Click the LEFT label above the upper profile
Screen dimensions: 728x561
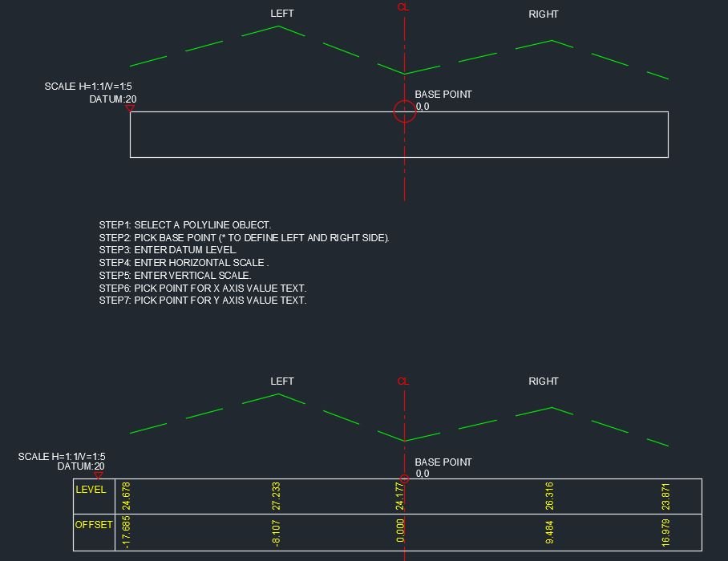tap(281, 14)
